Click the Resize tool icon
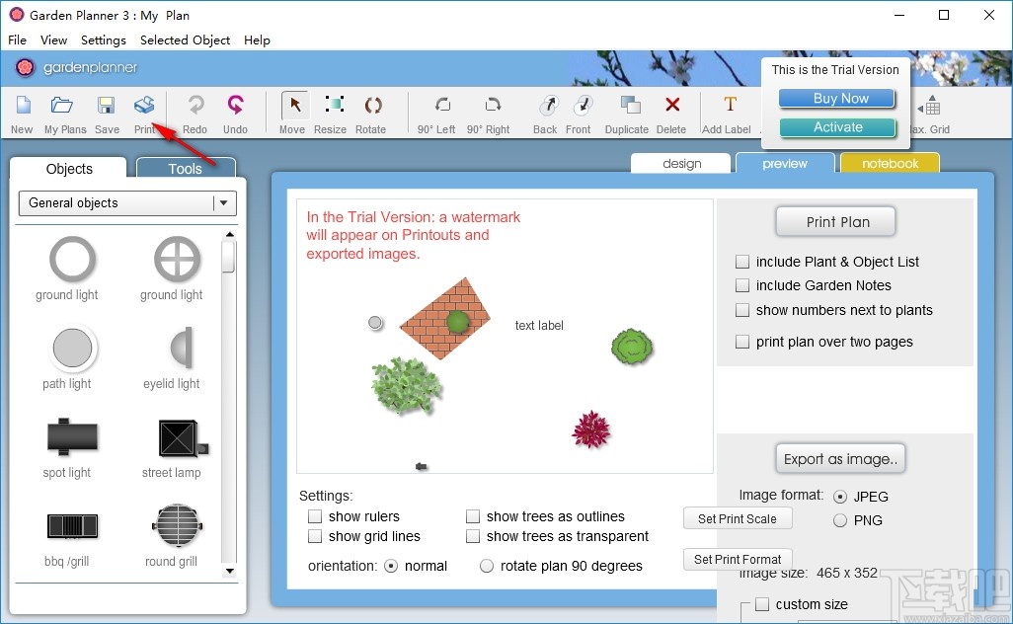 [330, 113]
